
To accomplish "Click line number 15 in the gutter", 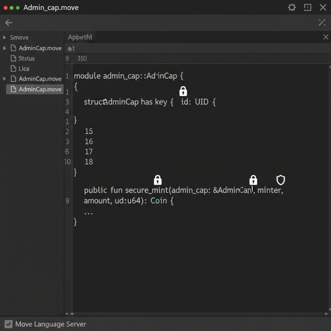I will [90, 131].
